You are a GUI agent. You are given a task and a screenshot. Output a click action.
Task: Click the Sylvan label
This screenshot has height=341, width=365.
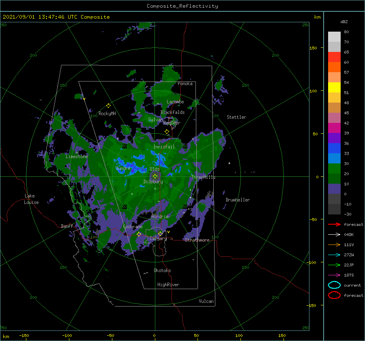coord(155,120)
